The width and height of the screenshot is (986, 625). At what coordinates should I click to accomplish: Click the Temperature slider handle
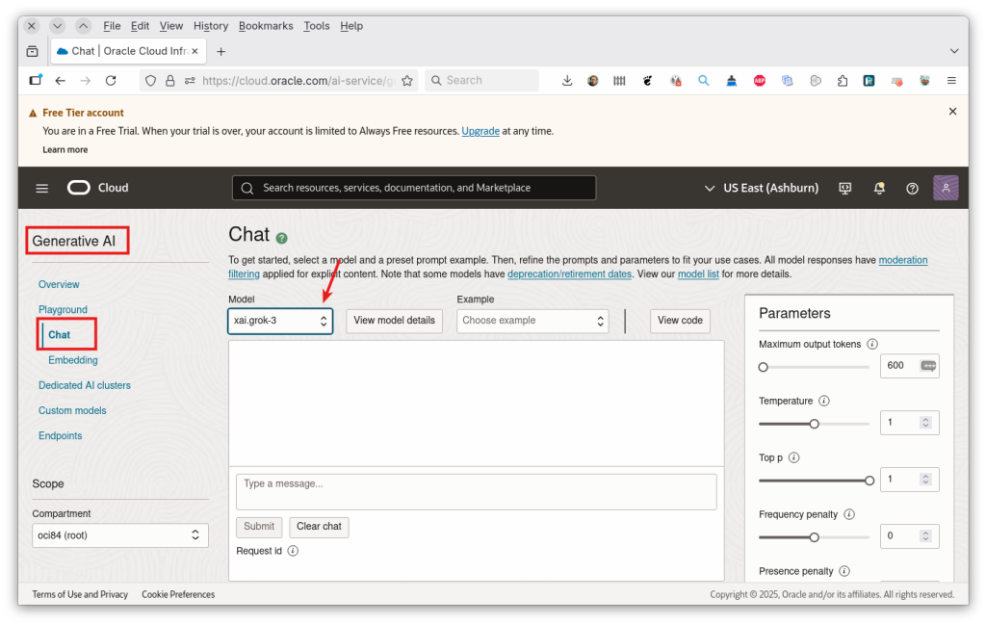815,424
